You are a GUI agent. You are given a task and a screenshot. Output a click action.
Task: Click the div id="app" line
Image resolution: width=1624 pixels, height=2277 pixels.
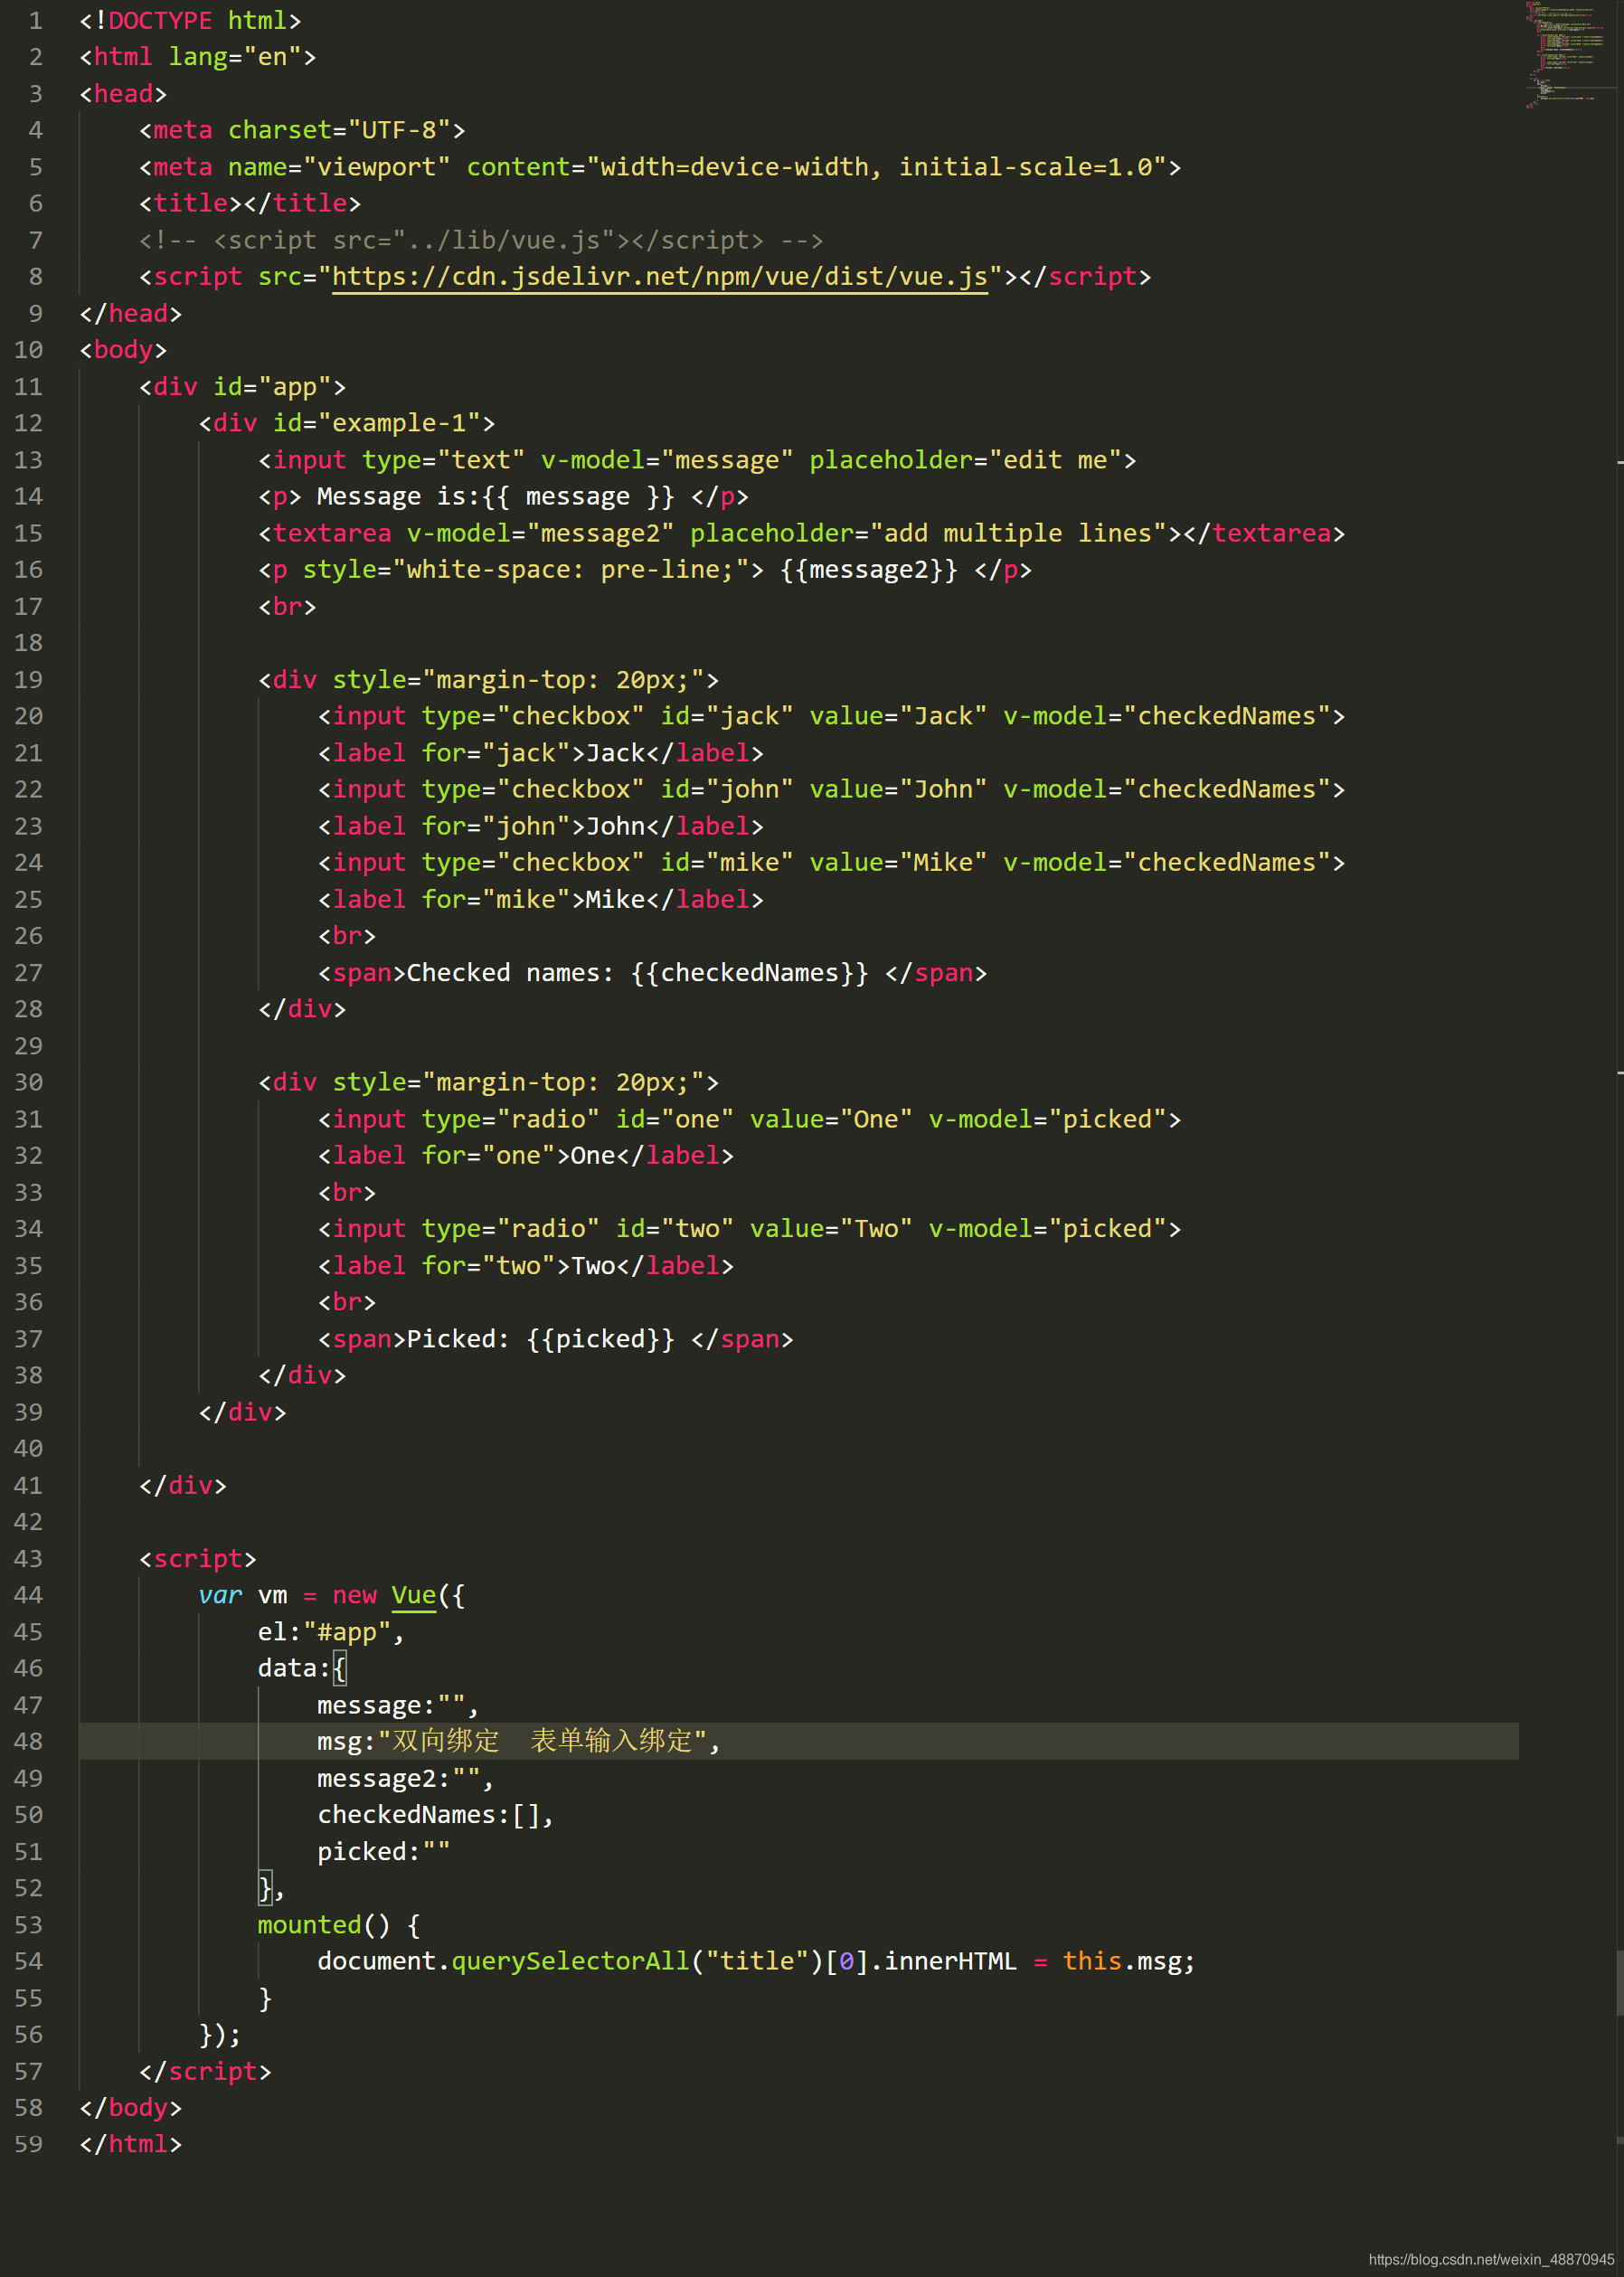[243, 387]
